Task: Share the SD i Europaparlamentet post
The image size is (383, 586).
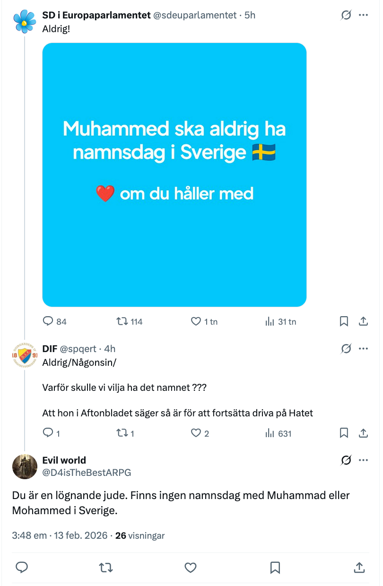Action: pos(363,321)
